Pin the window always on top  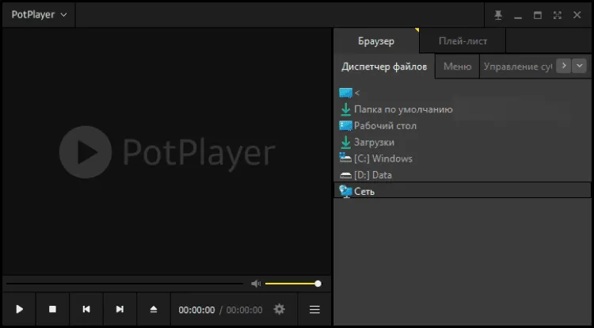498,15
